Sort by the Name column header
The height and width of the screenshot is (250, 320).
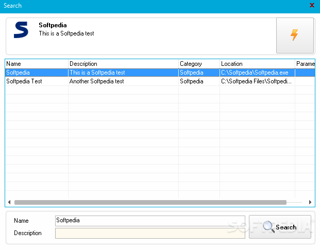pyautogui.click(x=37, y=64)
